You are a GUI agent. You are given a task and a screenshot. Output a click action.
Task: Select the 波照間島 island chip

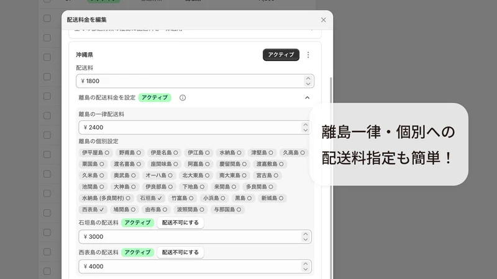pyautogui.click(x=191, y=210)
